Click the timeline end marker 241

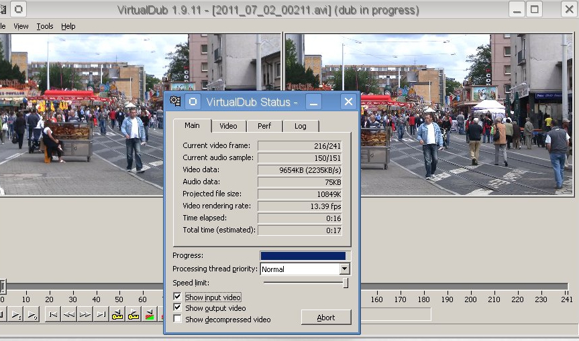(567, 299)
